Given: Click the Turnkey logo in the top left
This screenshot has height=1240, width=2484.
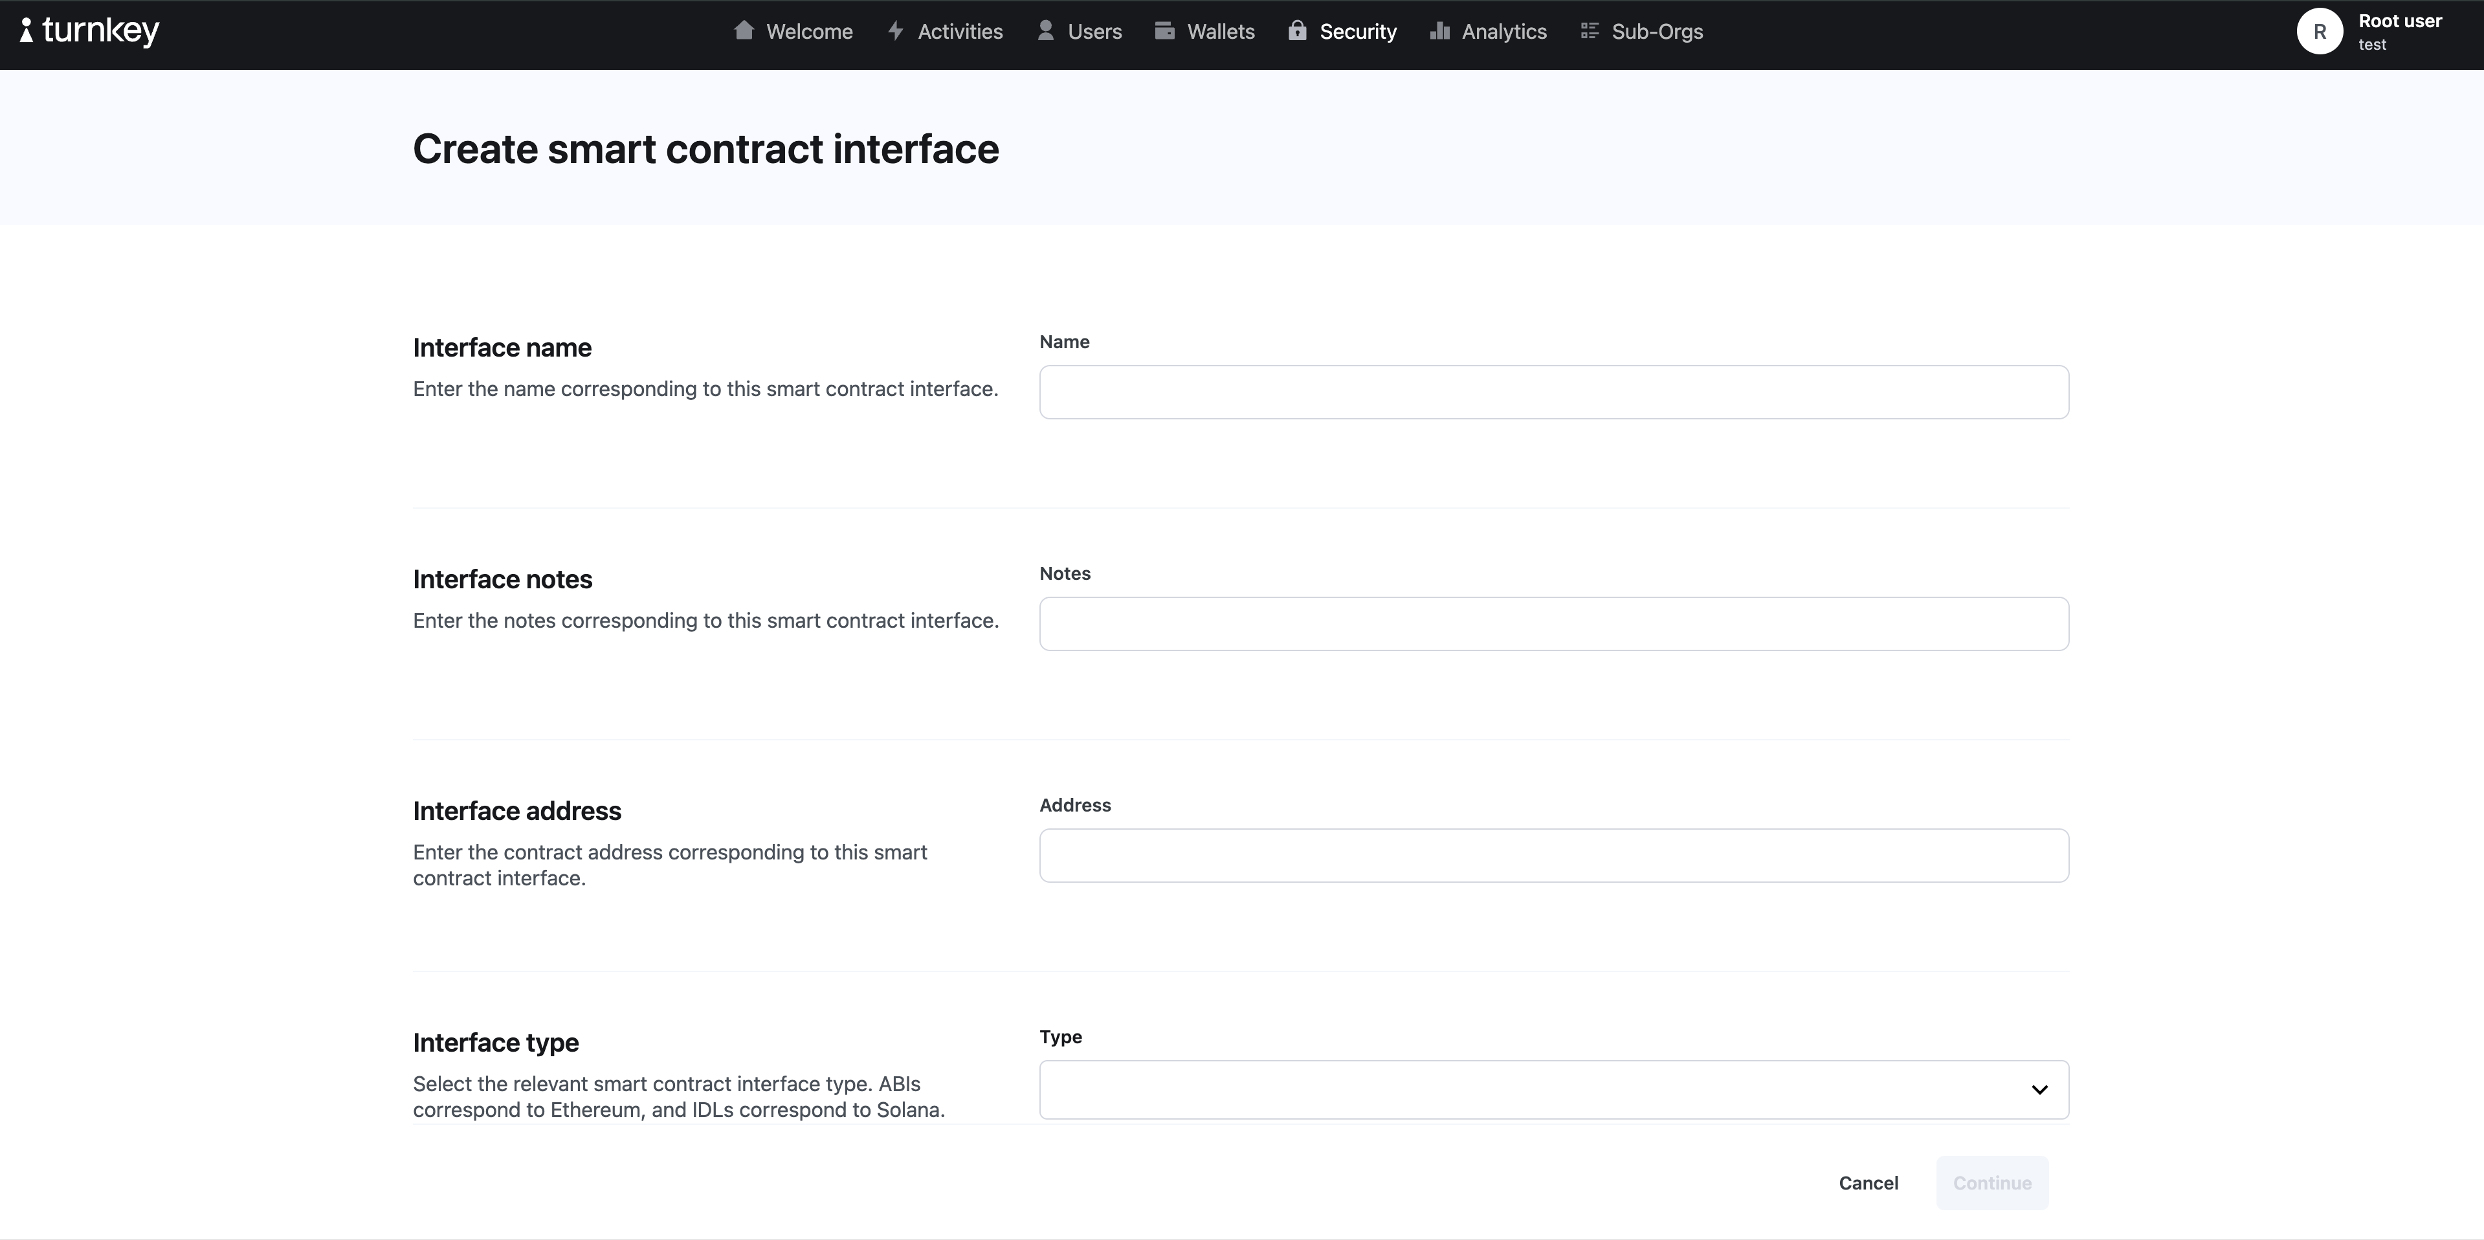Looking at the screenshot, I should pos(89,31).
